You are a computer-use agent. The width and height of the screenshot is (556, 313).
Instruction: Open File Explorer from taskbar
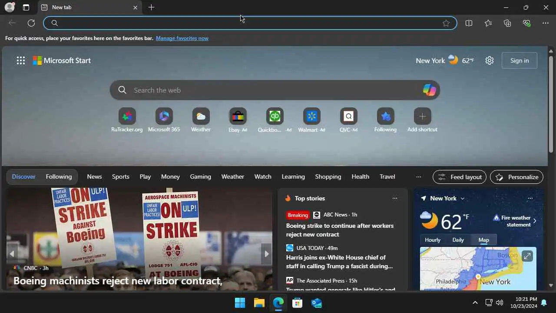(x=259, y=303)
